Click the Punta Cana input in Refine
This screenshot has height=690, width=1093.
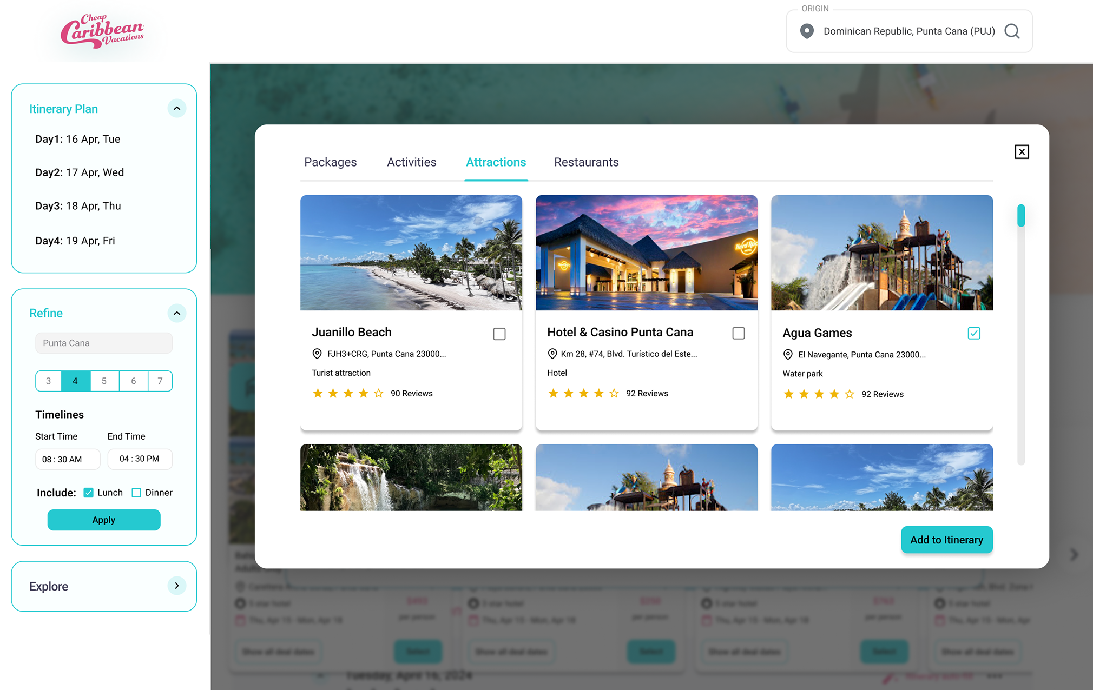tap(104, 343)
